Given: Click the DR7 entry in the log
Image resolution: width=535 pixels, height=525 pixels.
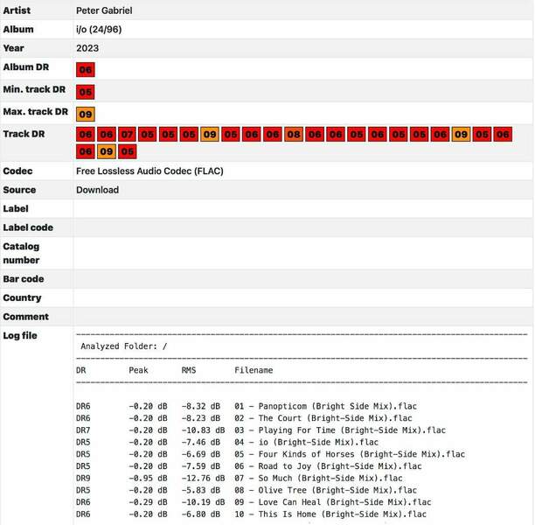Looking at the screenshot, I should 83,430.
